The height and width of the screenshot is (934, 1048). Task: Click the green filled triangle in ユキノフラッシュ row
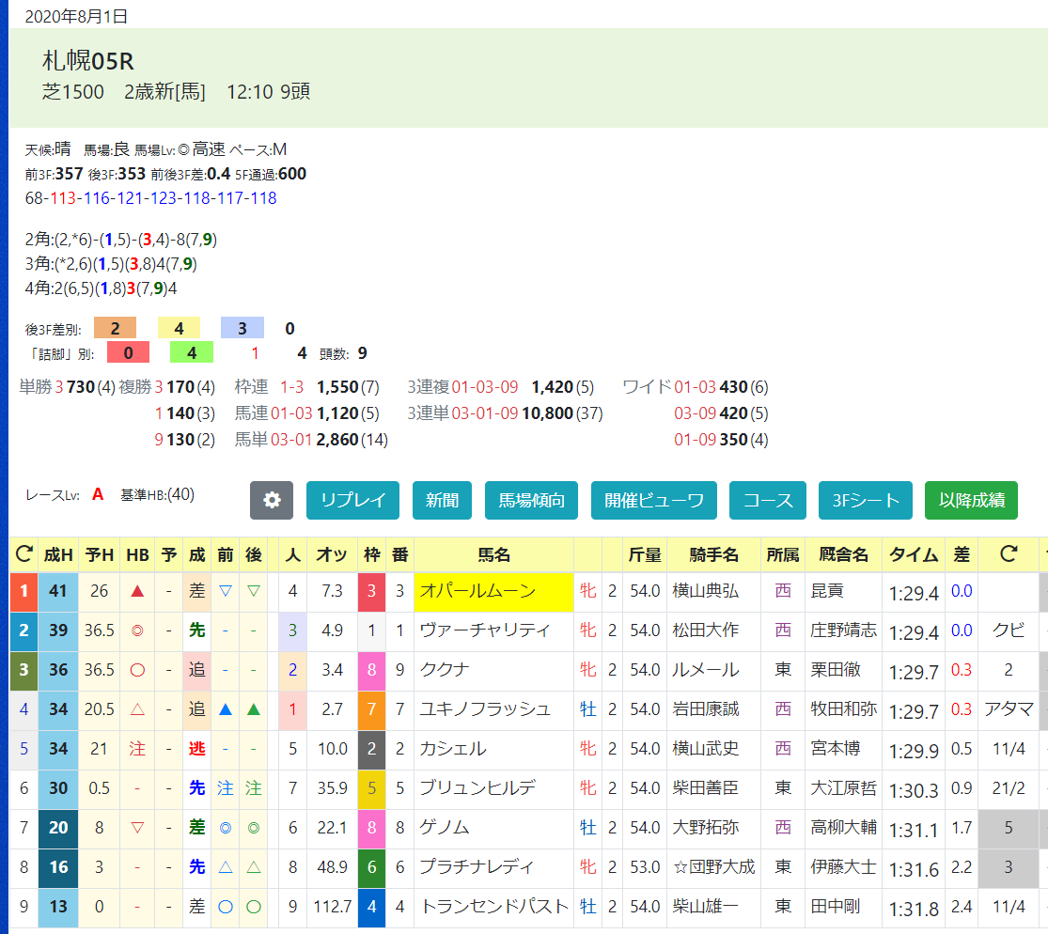coord(254,709)
